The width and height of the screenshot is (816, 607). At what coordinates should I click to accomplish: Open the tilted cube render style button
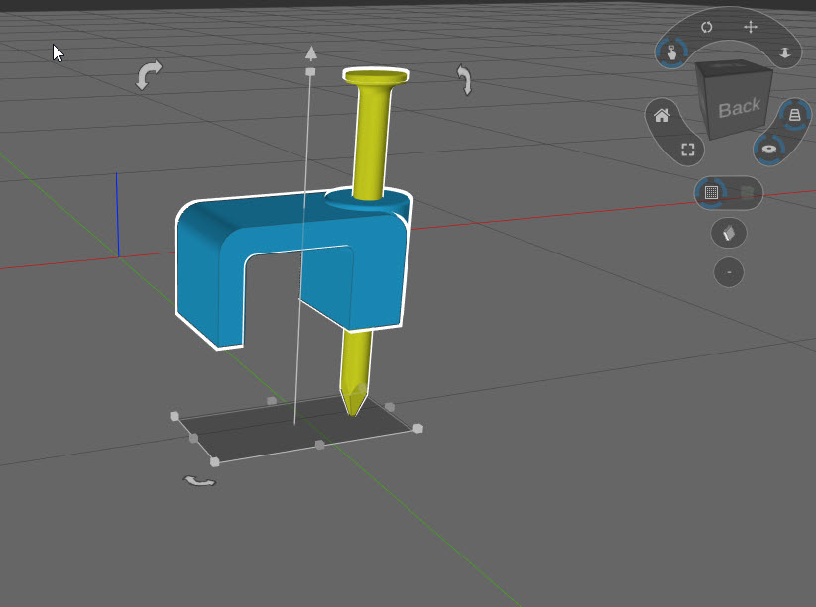[x=729, y=233]
